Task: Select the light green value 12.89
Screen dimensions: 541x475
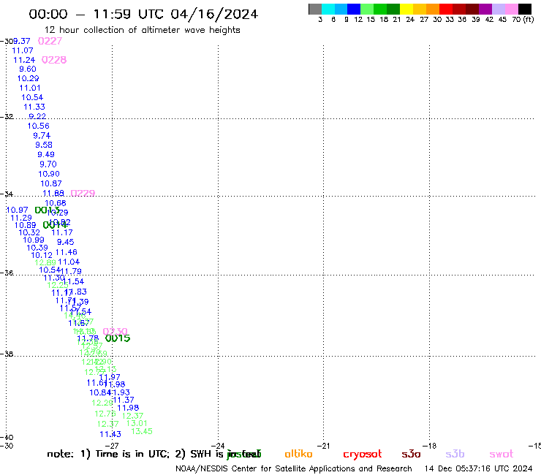Action: click(x=45, y=262)
